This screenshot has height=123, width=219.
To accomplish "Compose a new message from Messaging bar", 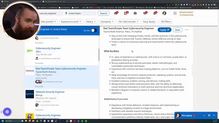I will tap(209, 115).
